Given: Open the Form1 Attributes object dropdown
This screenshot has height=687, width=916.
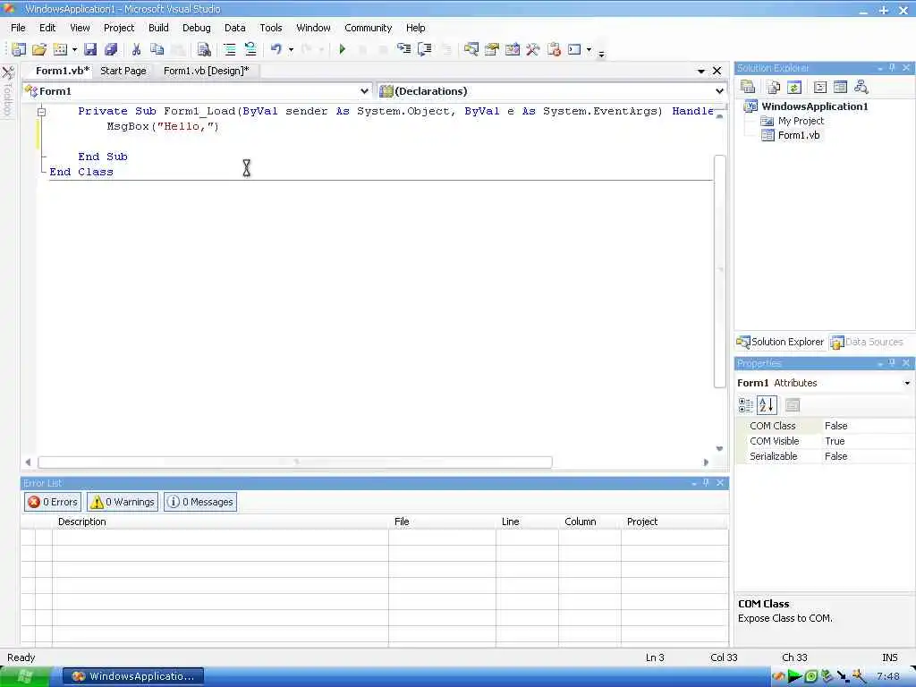Looking at the screenshot, I should click(907, 383).
